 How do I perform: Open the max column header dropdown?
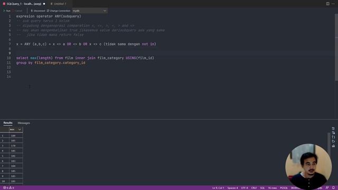[x=20, y=129]
